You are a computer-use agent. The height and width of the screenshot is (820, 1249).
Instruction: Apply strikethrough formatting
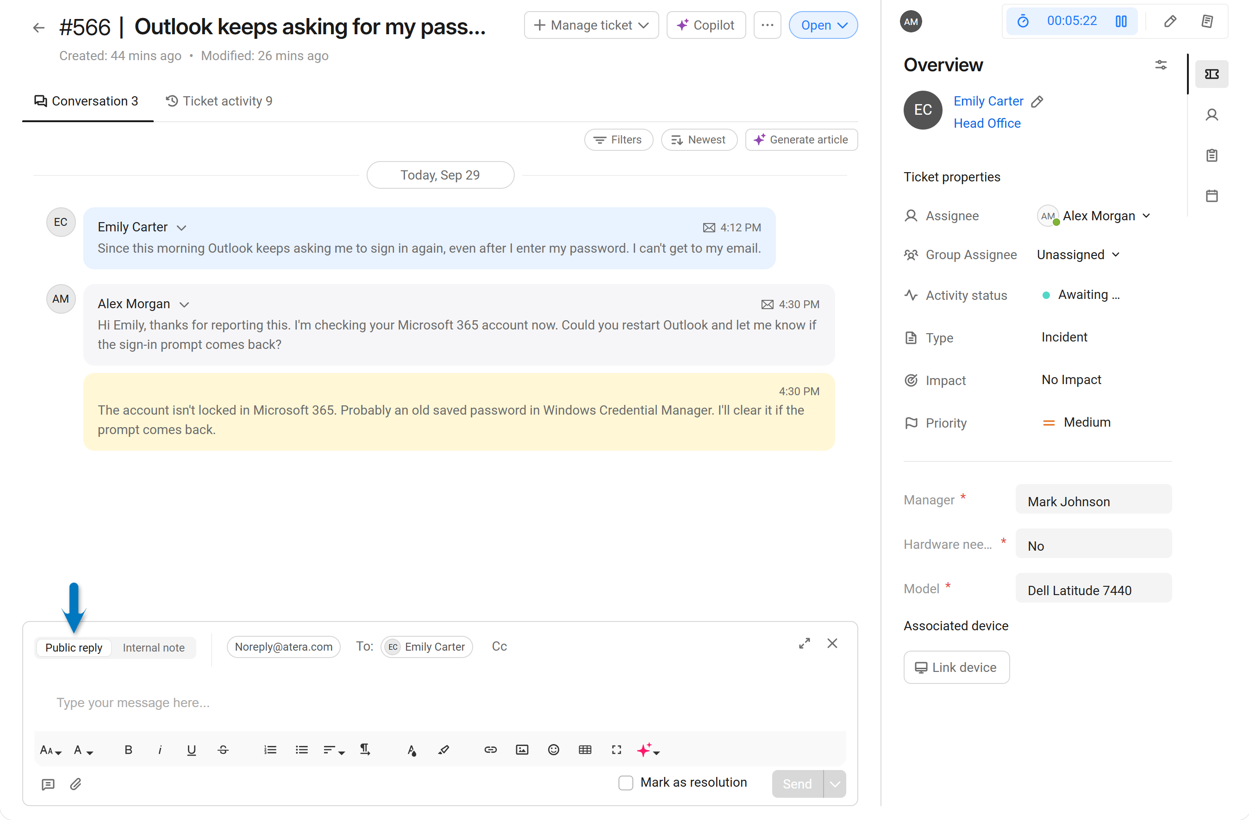click(223, 750)
